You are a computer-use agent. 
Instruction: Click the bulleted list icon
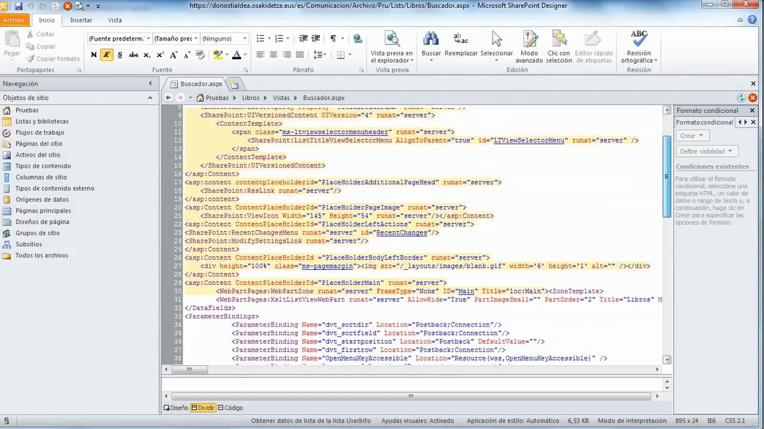pyautogui.click(x=260, y=39)
